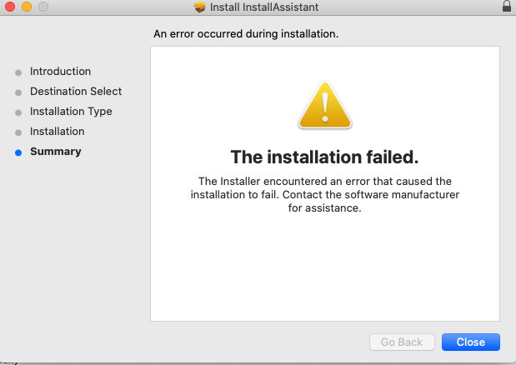Click the Installation step label
516x365 pixels.
(x=58, y=131)
